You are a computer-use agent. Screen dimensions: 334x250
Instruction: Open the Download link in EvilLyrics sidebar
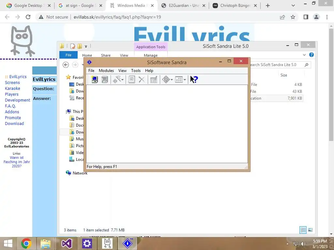click(x=14, y=123)
